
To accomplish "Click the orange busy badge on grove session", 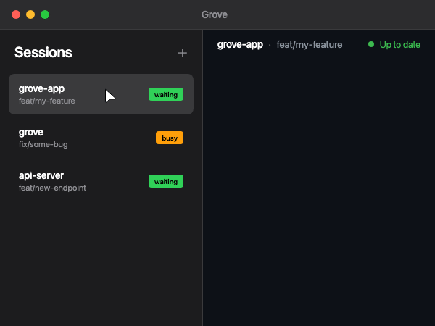I will click(170, 138).
